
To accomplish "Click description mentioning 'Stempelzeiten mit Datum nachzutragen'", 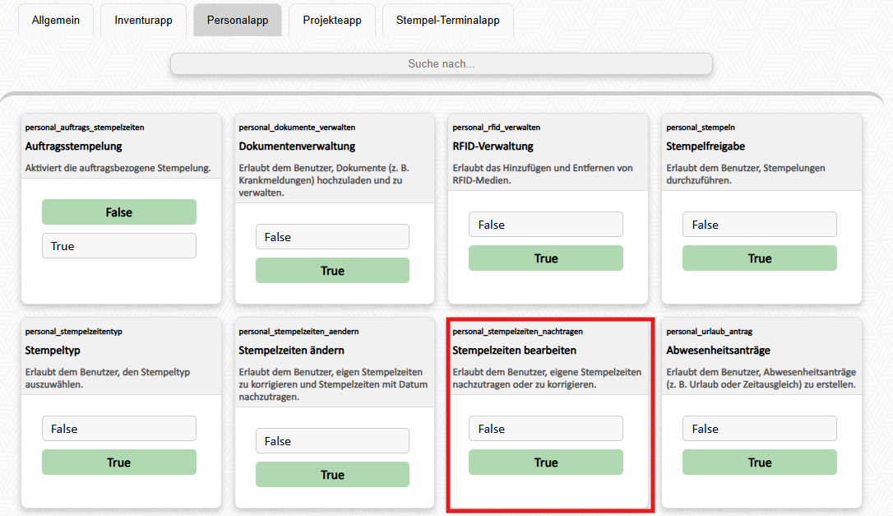I will [x=333, y=384].
